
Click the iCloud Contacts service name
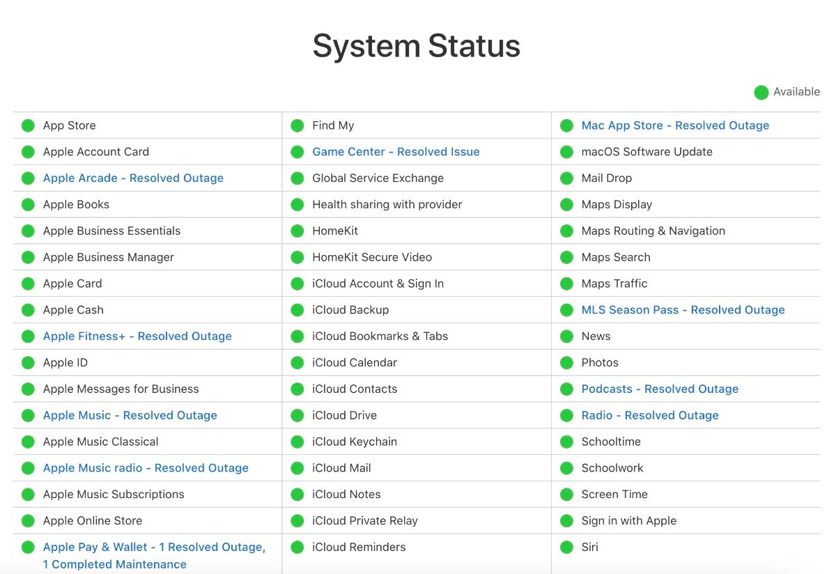[x=355, y=389]
